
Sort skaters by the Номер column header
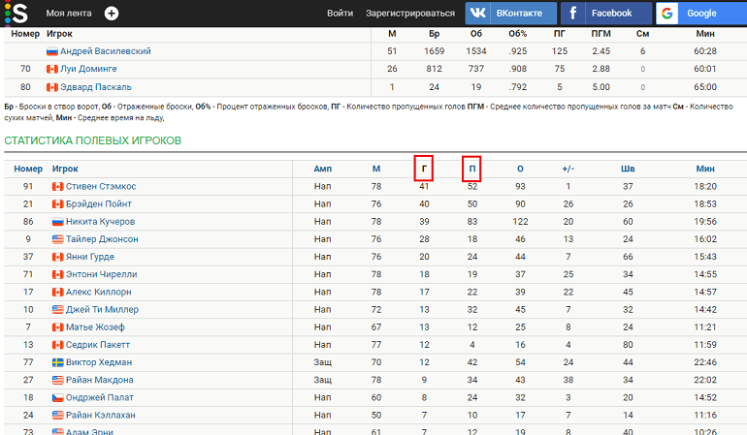pos(28,169)
